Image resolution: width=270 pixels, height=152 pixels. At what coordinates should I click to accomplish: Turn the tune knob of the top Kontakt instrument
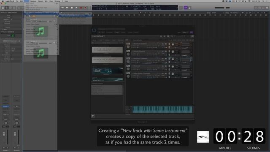tap(173, 44)
